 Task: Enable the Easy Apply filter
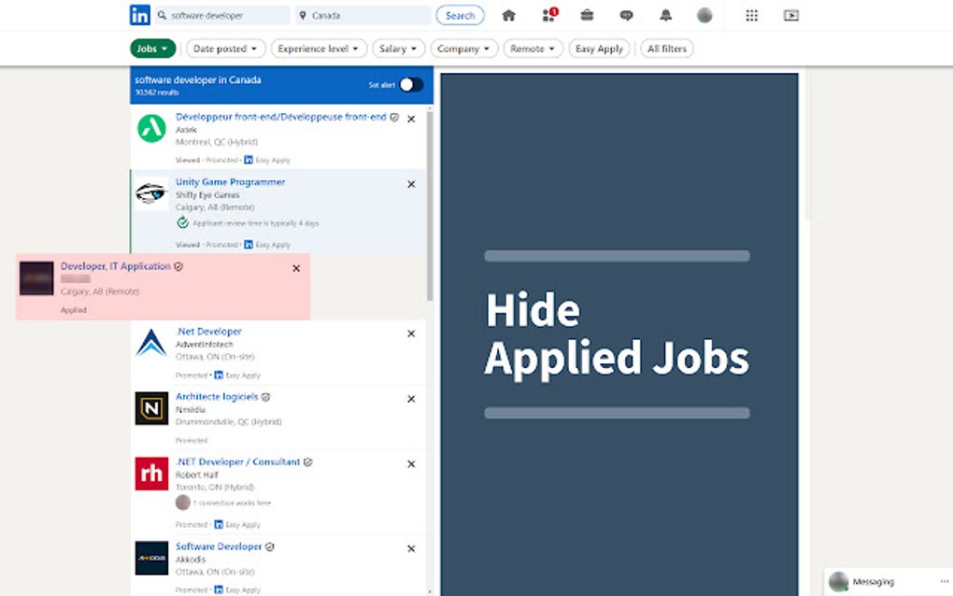[599, 48]
